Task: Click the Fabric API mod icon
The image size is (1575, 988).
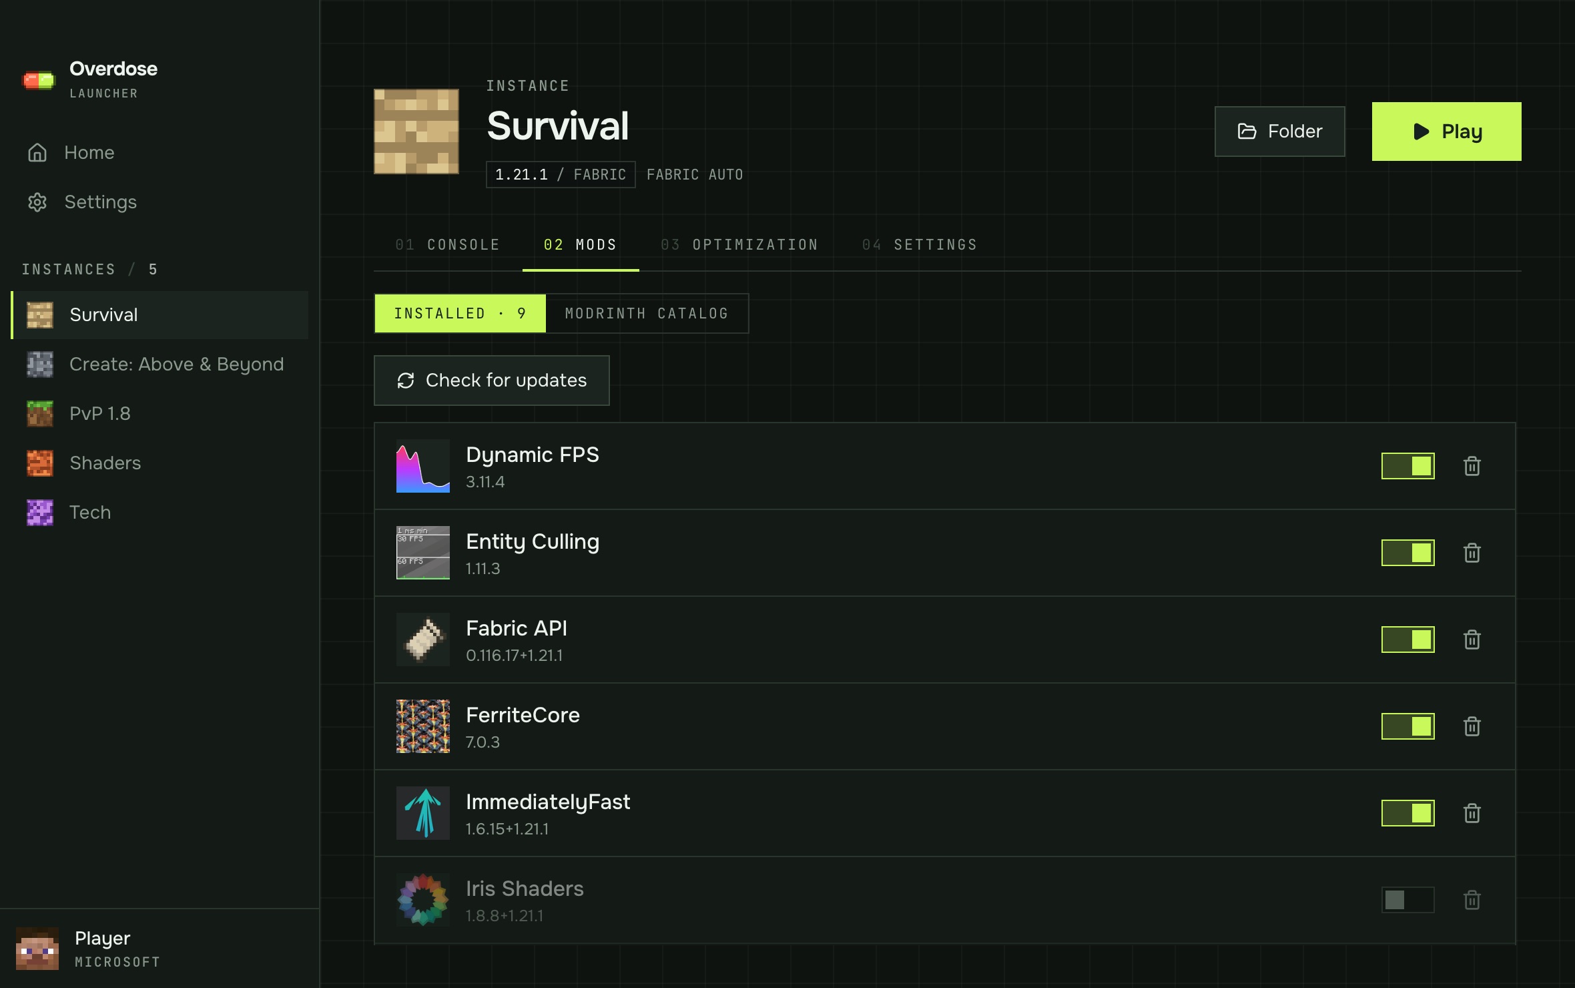Action: click(423, 640)
